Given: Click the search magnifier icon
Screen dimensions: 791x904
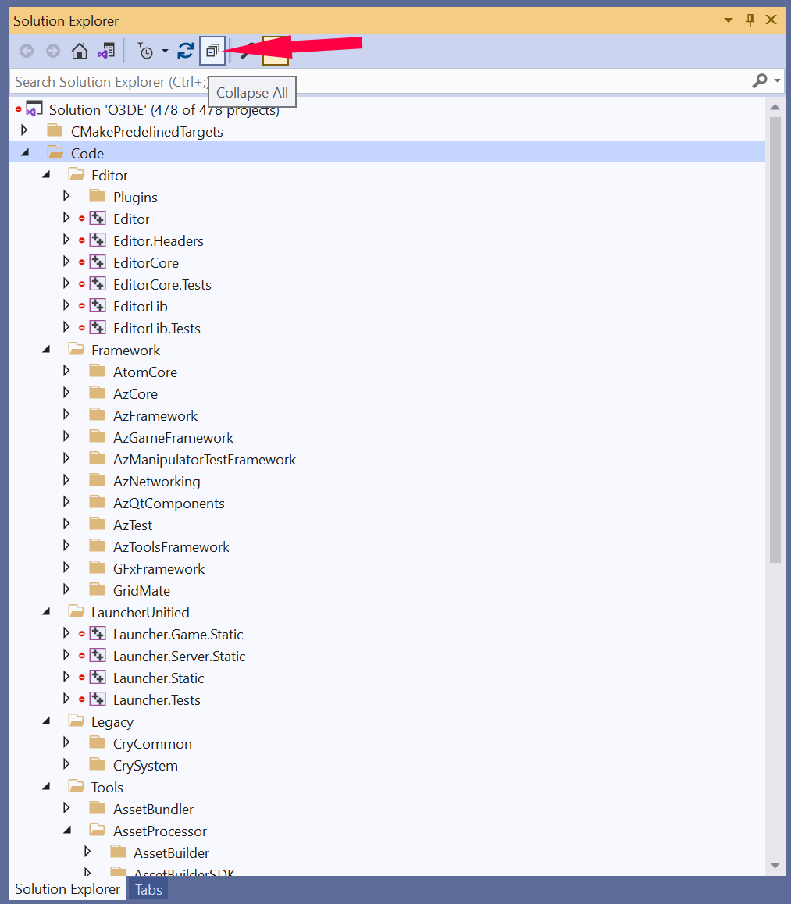Looking at the screenshot, I should pos(760,80).
